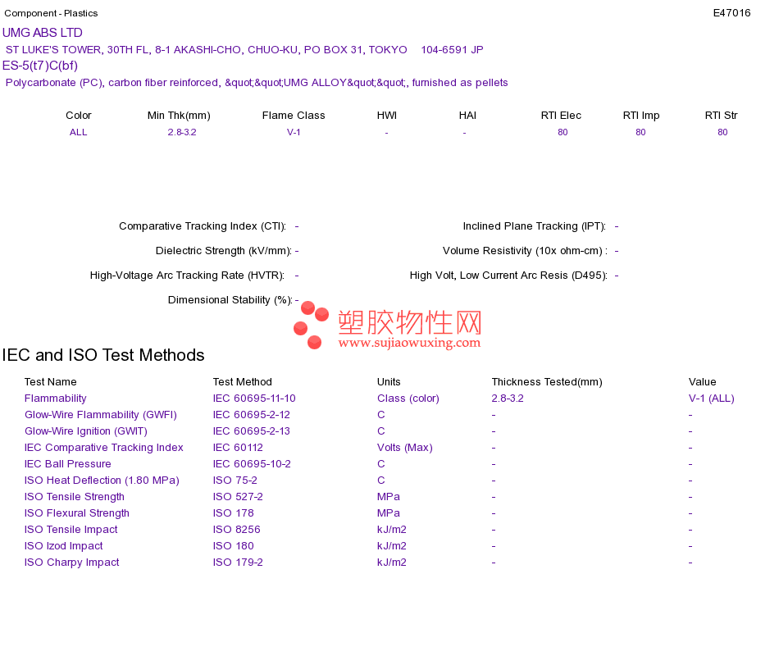The image size is (779, 656).
Task: Click the Units column header
Action: [389, 381]
